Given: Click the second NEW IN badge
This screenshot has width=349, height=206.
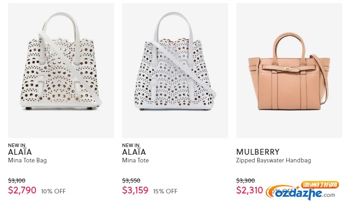Looking at the screenshot, I should (x=131, y=145).
